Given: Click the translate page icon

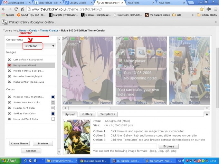Looking at the screenshot, I should coord(5,22).
